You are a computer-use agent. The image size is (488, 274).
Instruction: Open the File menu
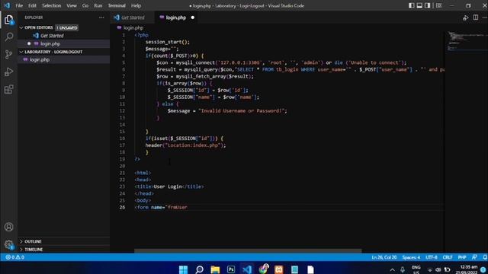point(19,5)
